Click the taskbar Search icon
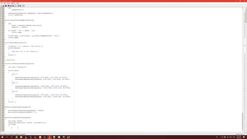247x139 pixels. [7, 137]
